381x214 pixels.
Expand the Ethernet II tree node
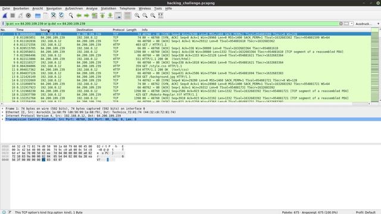tap(2, 112)
